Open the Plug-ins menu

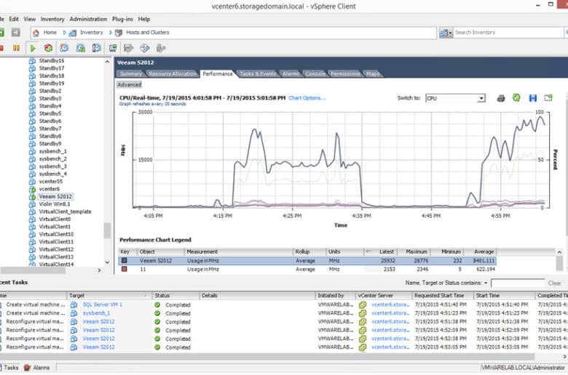pyautogui.click(x=122, y=19)
